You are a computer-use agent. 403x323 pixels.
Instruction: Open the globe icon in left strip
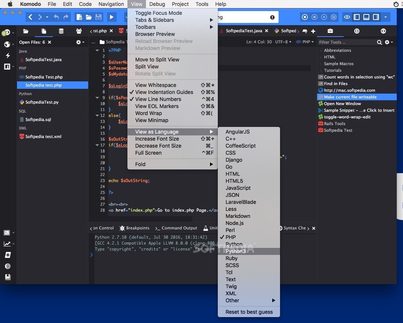coord(7,44)
